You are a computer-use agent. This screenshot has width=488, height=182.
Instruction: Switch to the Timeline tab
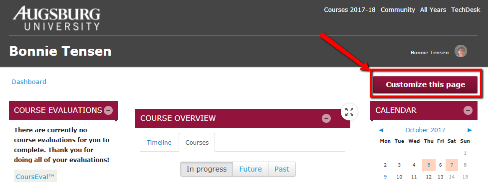[x=159, y=143]
